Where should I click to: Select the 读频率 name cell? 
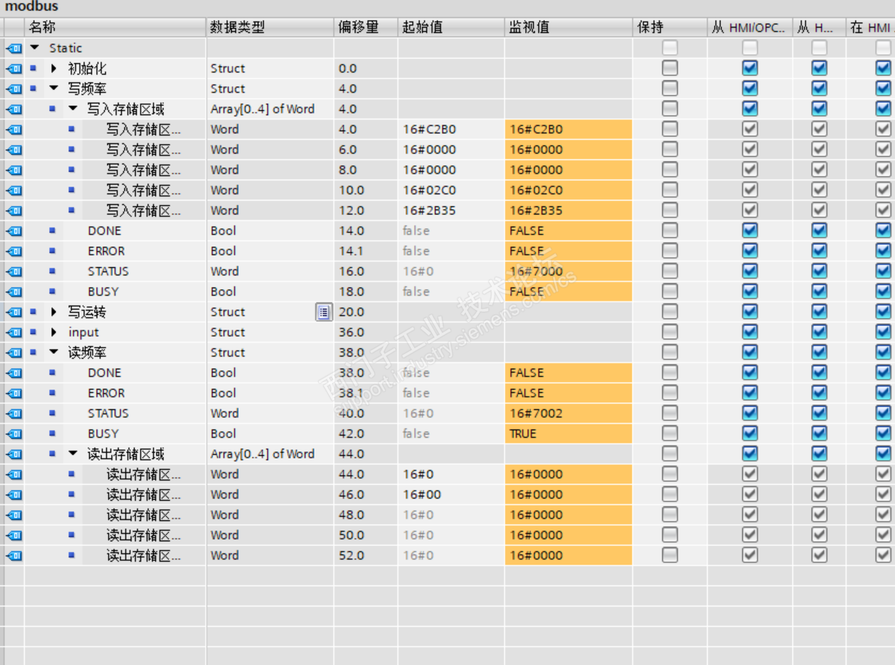[88, 352]
